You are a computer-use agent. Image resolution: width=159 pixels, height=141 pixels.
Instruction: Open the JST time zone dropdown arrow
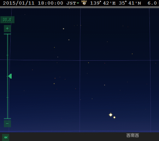pyautogui.click(x=78, y=3)
